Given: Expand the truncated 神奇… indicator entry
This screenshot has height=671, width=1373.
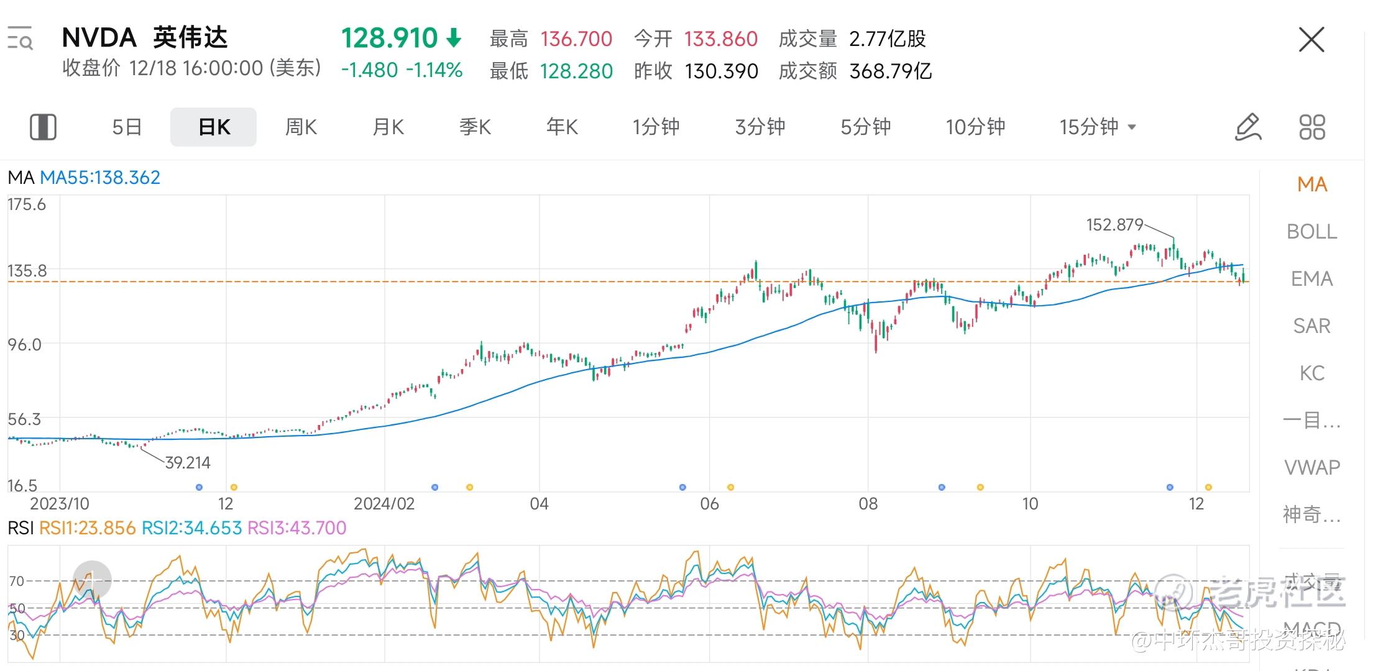Looking at the screenshot, I should 1311,514.
